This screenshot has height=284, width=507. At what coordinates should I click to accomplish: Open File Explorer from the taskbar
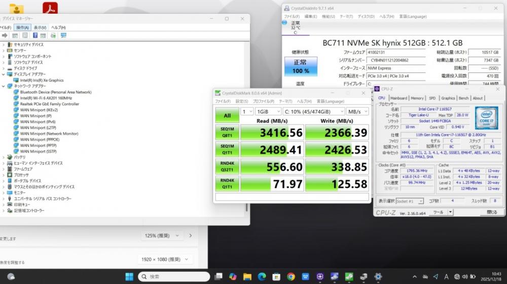(247, 276)
